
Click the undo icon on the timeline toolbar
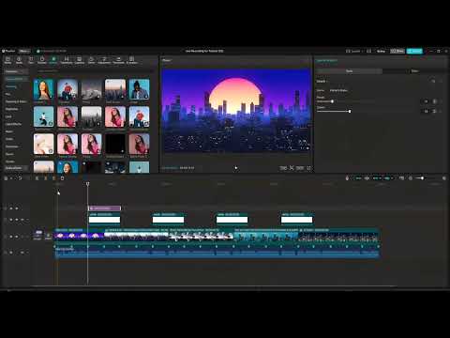tap(20, 178)
